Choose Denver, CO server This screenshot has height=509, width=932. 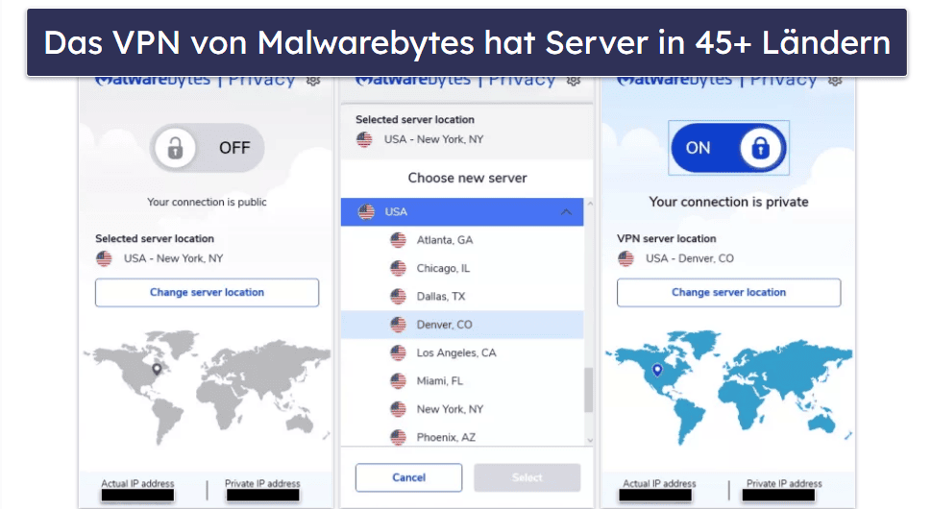click(x=462, y=325)
